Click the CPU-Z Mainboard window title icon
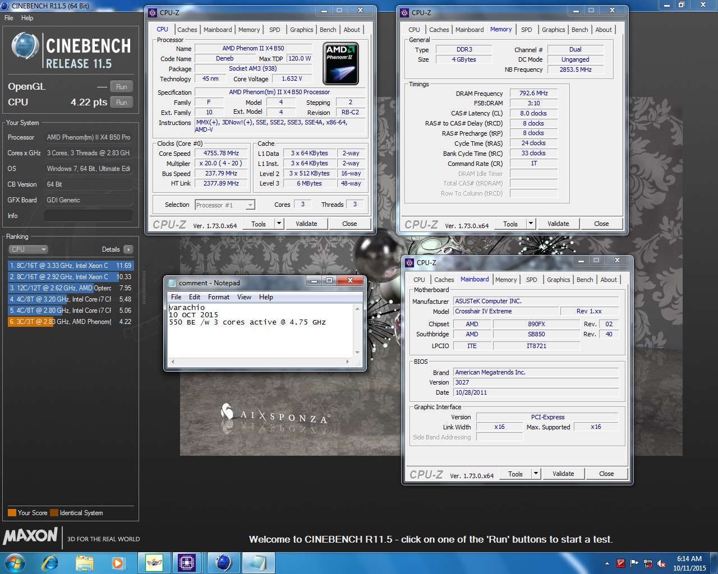 pos(409,262)
